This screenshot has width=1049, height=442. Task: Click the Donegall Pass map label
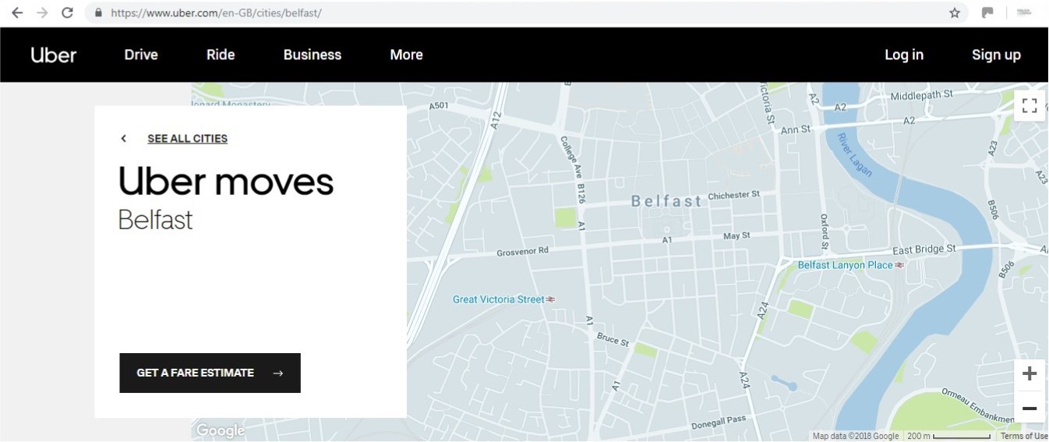click(x=719, y=423)
